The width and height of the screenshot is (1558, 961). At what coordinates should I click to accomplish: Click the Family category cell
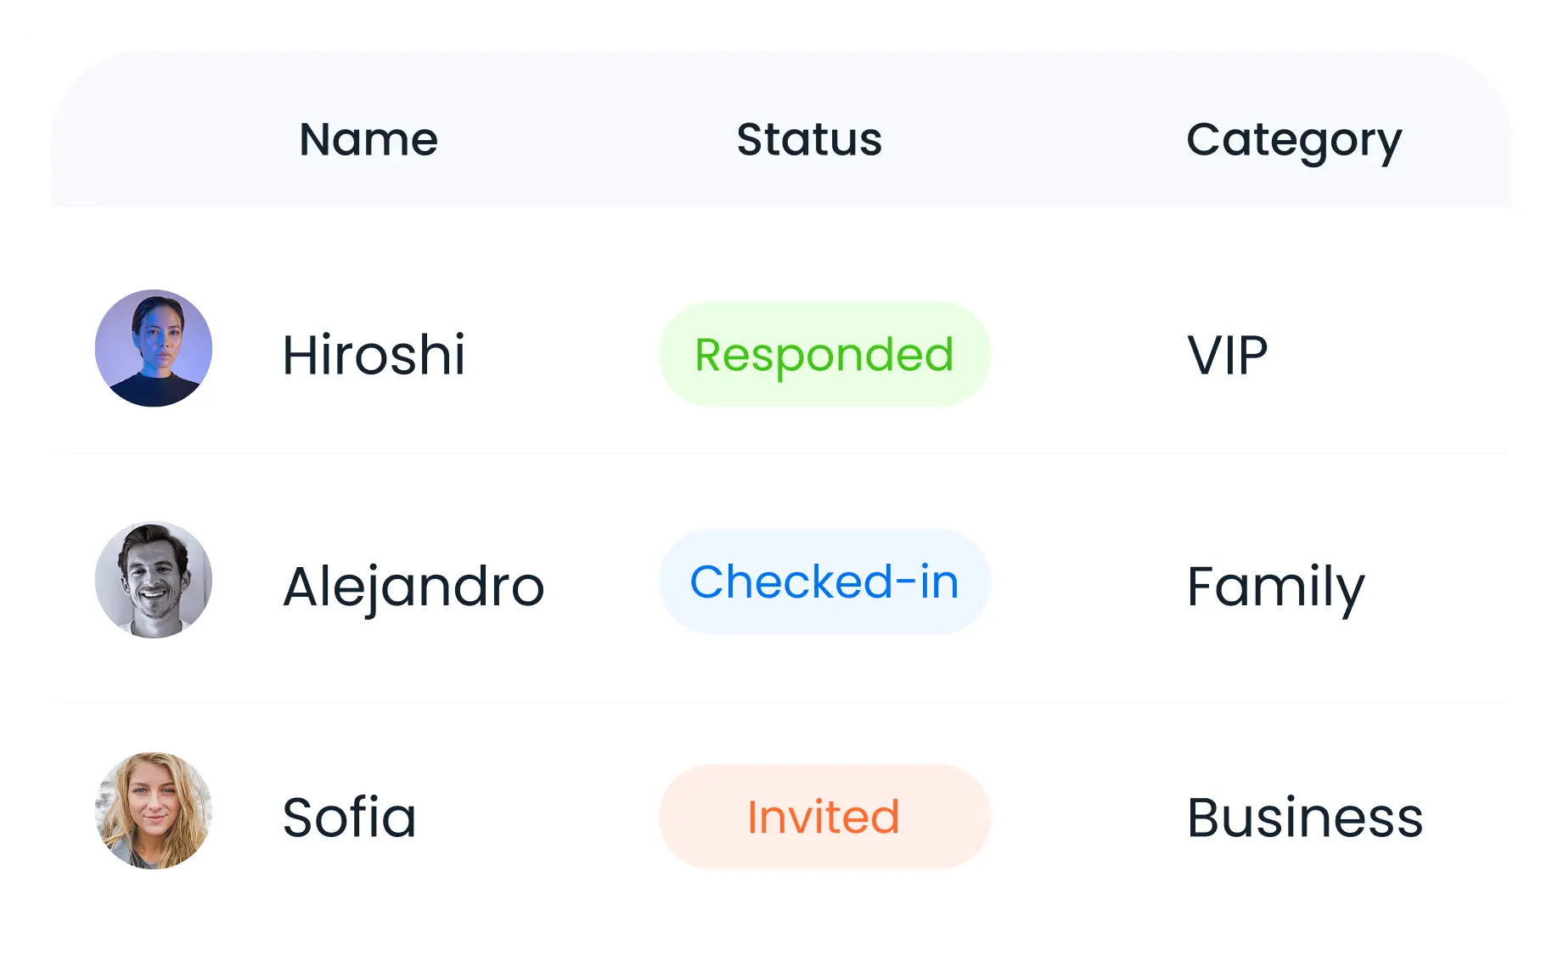point(1275,586)
